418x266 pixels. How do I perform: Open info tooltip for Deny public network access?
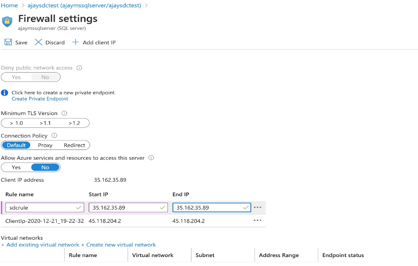[79, 67]
